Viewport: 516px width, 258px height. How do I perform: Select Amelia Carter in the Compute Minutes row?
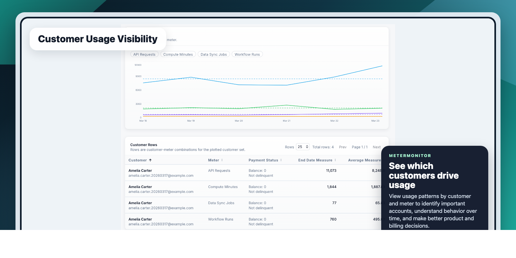click(x=140, y=187)
